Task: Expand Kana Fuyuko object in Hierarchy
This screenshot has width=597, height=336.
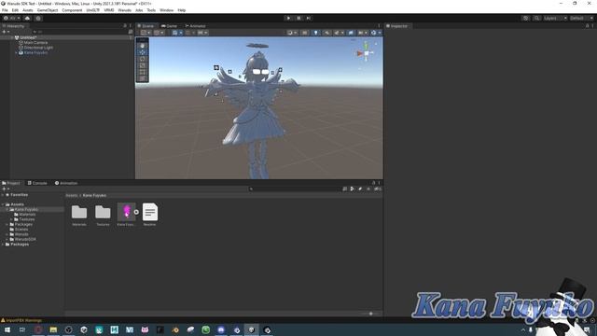Action: [x=16, y=52]
